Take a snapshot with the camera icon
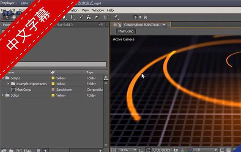Image resolution: width=241 pixels, height=152 pixels. [x=175, y=150]
